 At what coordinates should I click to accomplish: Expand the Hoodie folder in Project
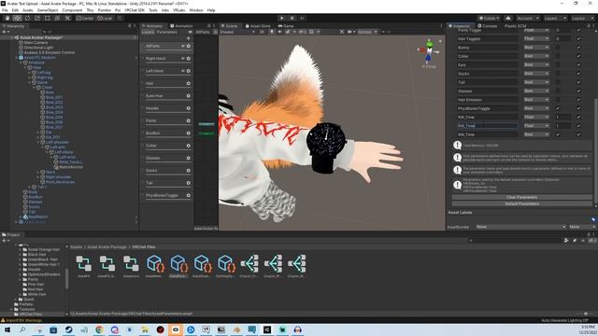[x=21, y=270]
